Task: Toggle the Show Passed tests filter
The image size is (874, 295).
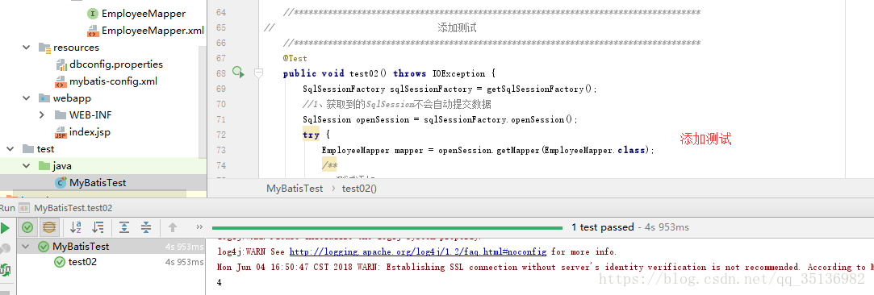Action: (27, 227)
